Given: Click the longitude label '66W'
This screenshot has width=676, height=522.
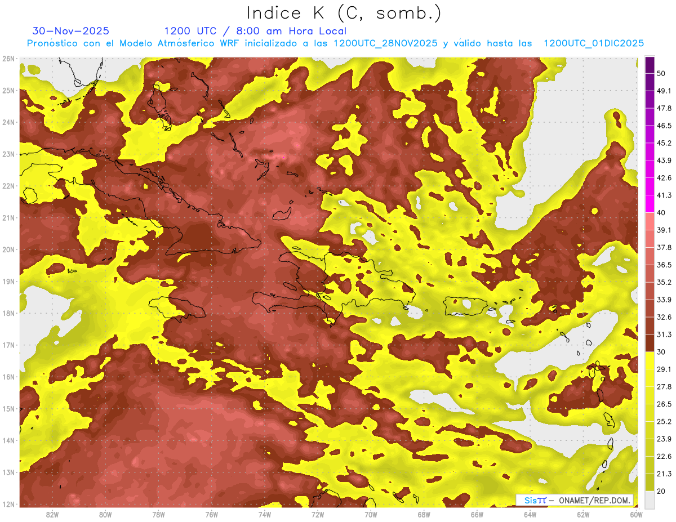Looking at the screenshot, I should pyautogui.click(x=477, y=514).
